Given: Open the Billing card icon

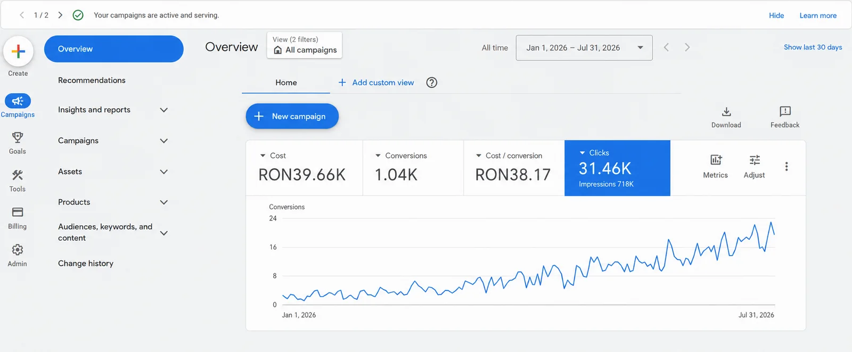Looking at the screenshot, I should pos(18,212).
